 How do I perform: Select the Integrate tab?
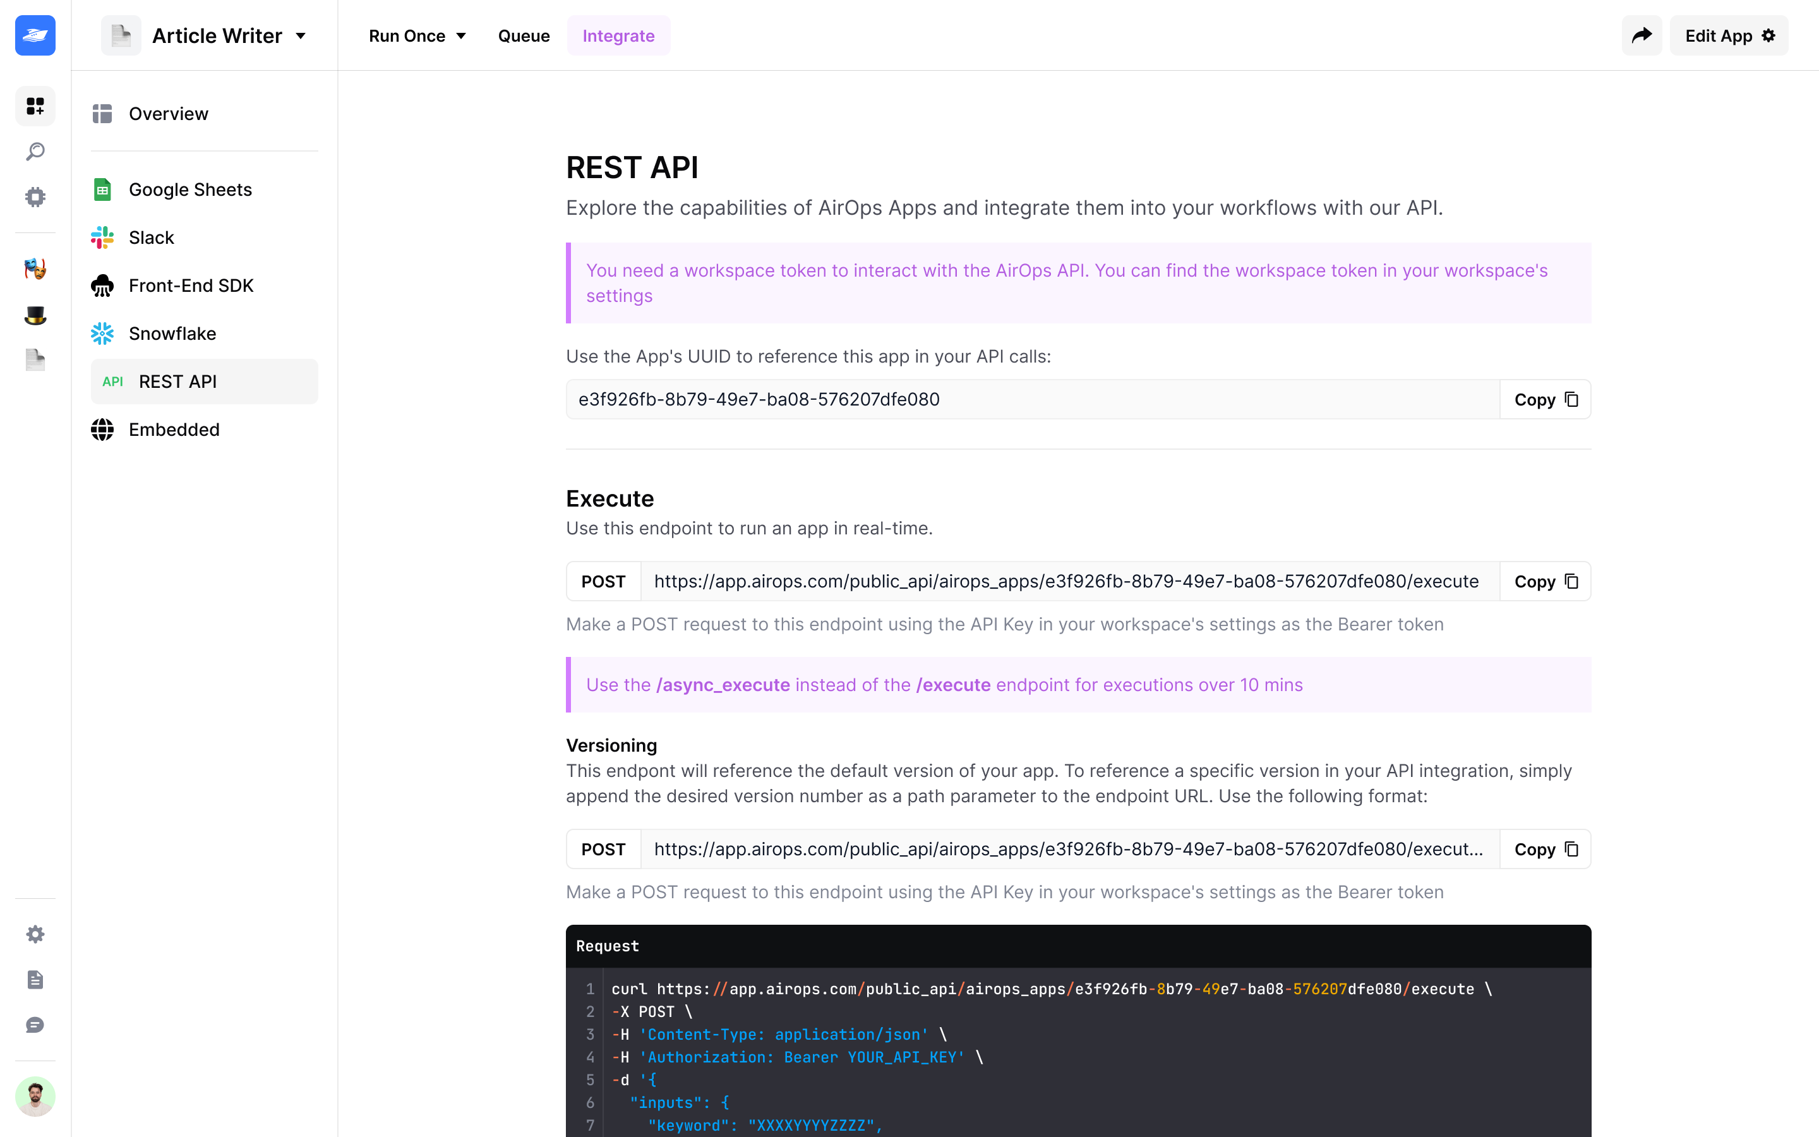pyautogui.click(x=618, y=35)
